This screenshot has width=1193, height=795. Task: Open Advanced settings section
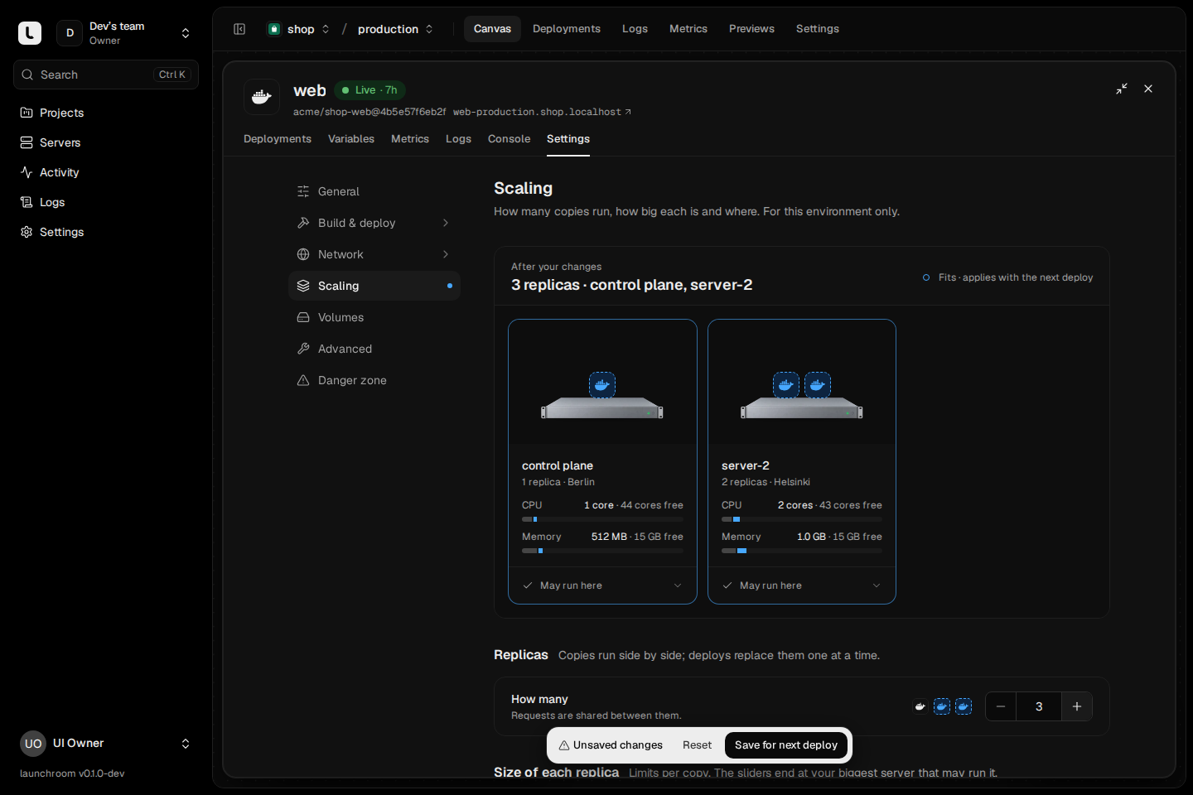[374, 349]
